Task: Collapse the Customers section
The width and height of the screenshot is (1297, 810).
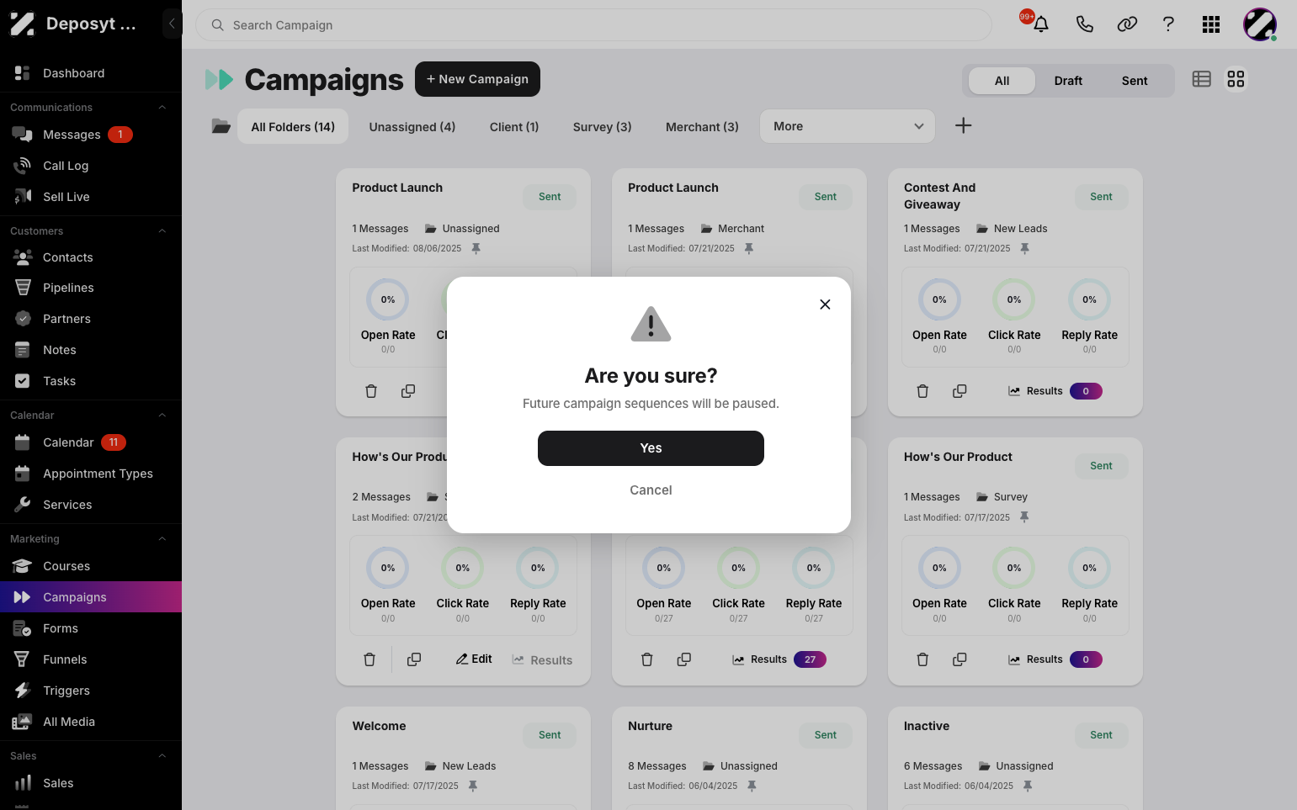Action: click(x=162, y=231)
